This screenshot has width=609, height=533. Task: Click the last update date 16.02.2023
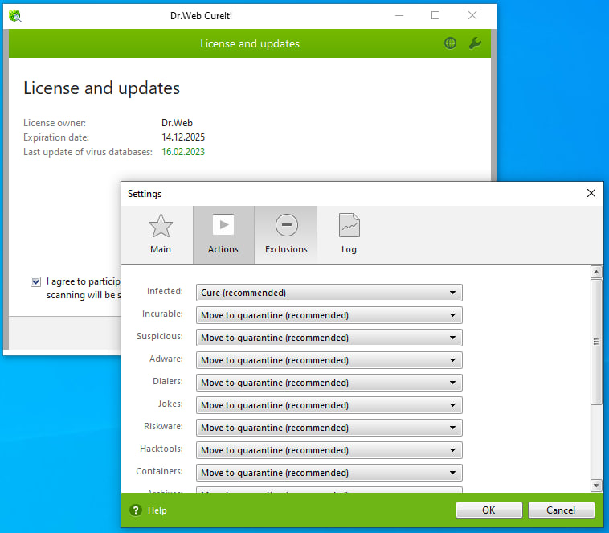183,152
